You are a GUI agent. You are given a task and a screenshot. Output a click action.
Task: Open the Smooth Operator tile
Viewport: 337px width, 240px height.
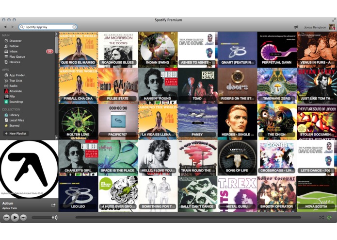[x=277, y=194]
